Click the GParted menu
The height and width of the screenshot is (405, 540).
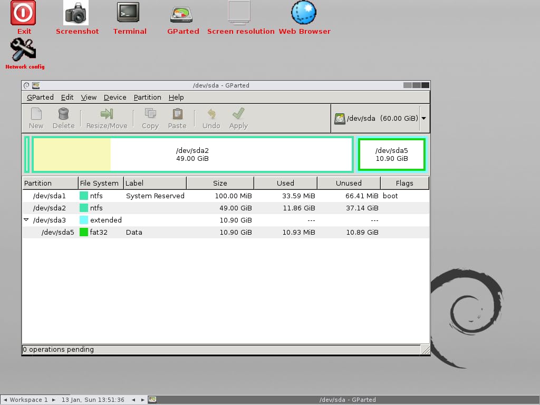[40, 97]
